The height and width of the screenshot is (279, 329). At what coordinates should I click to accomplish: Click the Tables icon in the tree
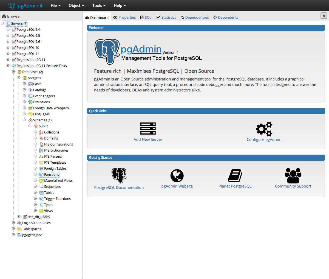[41, 193]
